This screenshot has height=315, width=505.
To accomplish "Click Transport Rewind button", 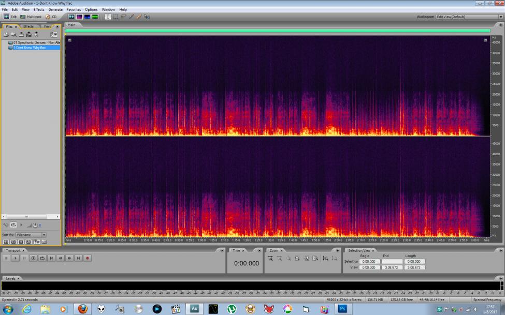I will (x=60, y=258).
